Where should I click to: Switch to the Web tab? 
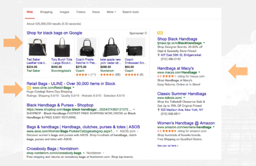tap(30, 12)
